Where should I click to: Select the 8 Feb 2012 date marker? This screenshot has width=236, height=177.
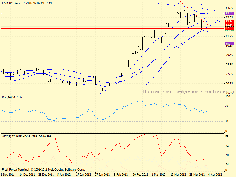120,174
